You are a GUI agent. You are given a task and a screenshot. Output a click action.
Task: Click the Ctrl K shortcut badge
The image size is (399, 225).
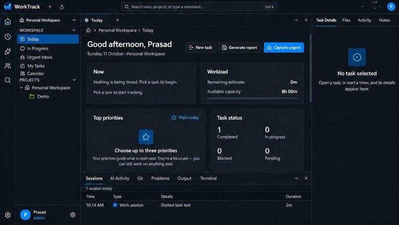pyautogui.click(x=269, y=7)
